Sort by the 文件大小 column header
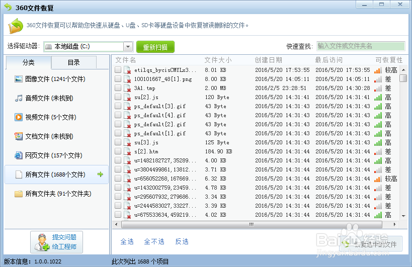Screen dimensions: 412x267 click(218, 60)
